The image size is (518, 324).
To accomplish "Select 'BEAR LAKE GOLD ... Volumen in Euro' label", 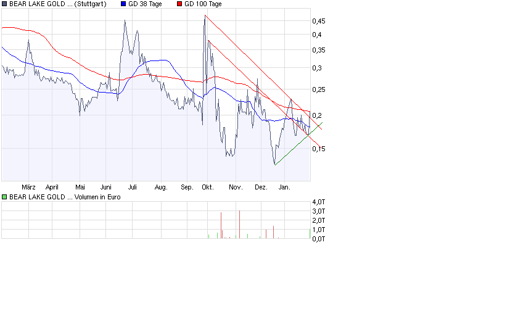I will tap(65, 197).
